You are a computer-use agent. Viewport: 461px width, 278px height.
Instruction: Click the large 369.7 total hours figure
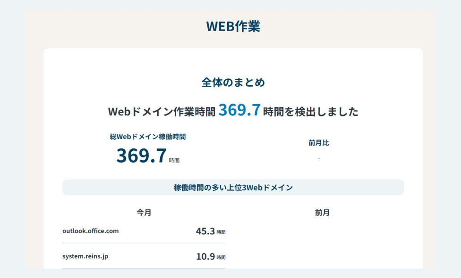coord(141,155)
